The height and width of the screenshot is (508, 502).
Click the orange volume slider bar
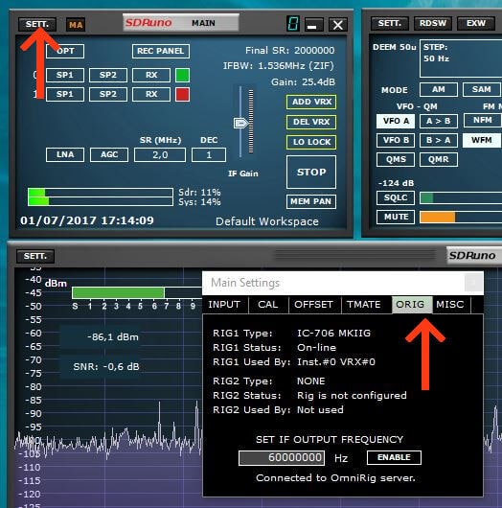click(x=461, y=217)
